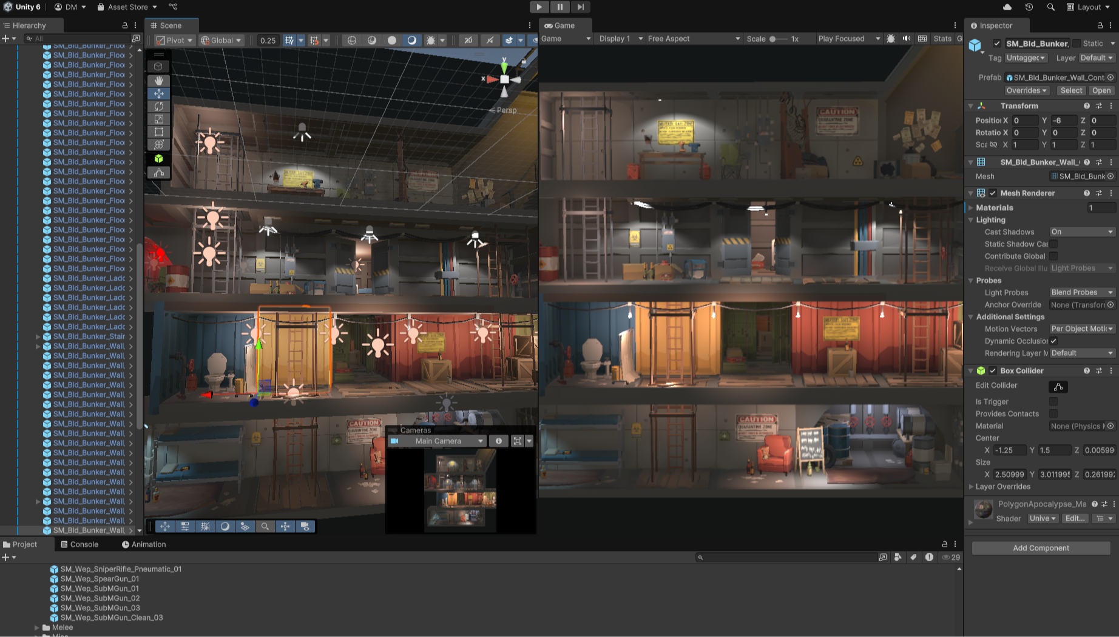The height and width of the screenshot is (637, 1119).
Task: Open the prefab Overrides dropdown button
Action: tap(1027, 90)
